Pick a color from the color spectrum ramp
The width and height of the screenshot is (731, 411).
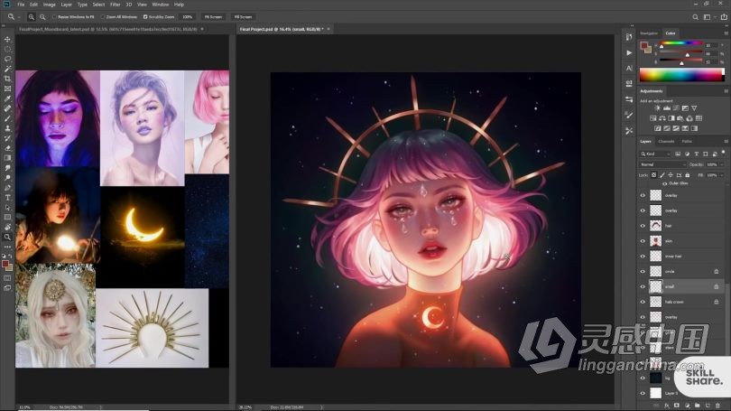[x=682, y=75]
